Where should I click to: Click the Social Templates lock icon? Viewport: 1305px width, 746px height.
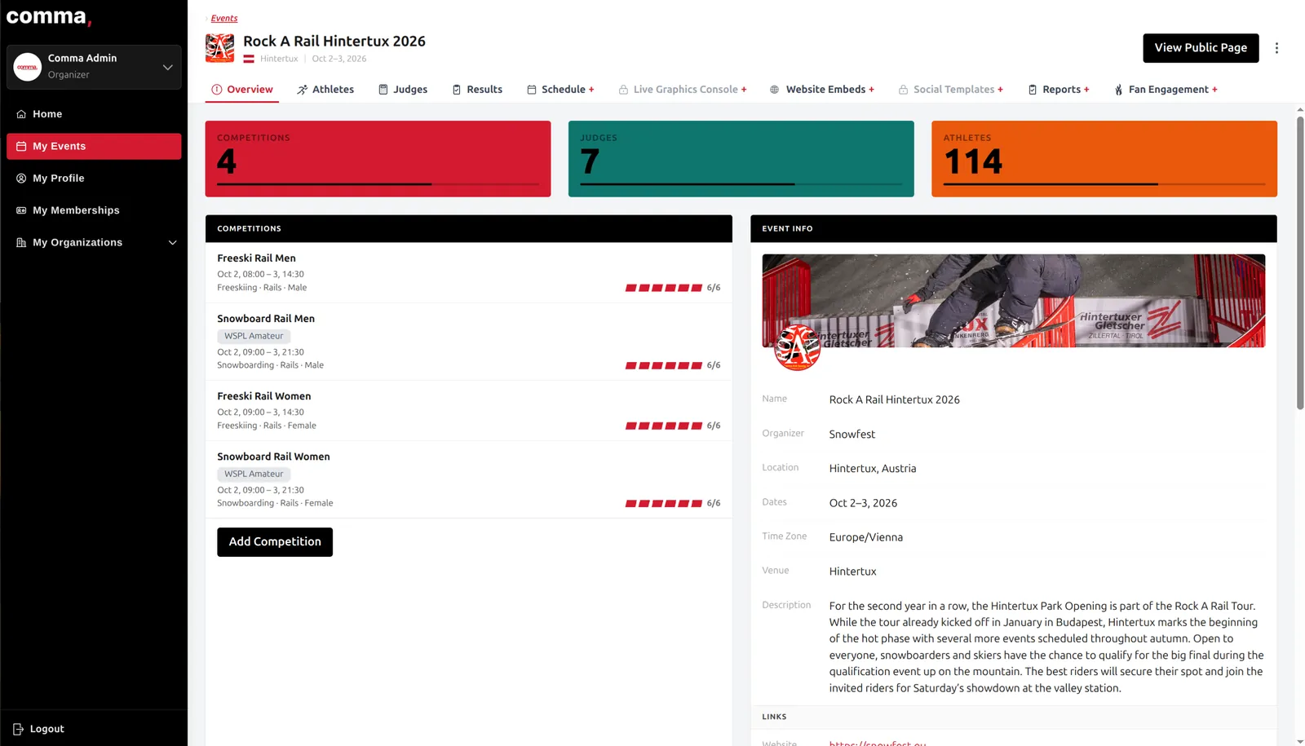903,90
